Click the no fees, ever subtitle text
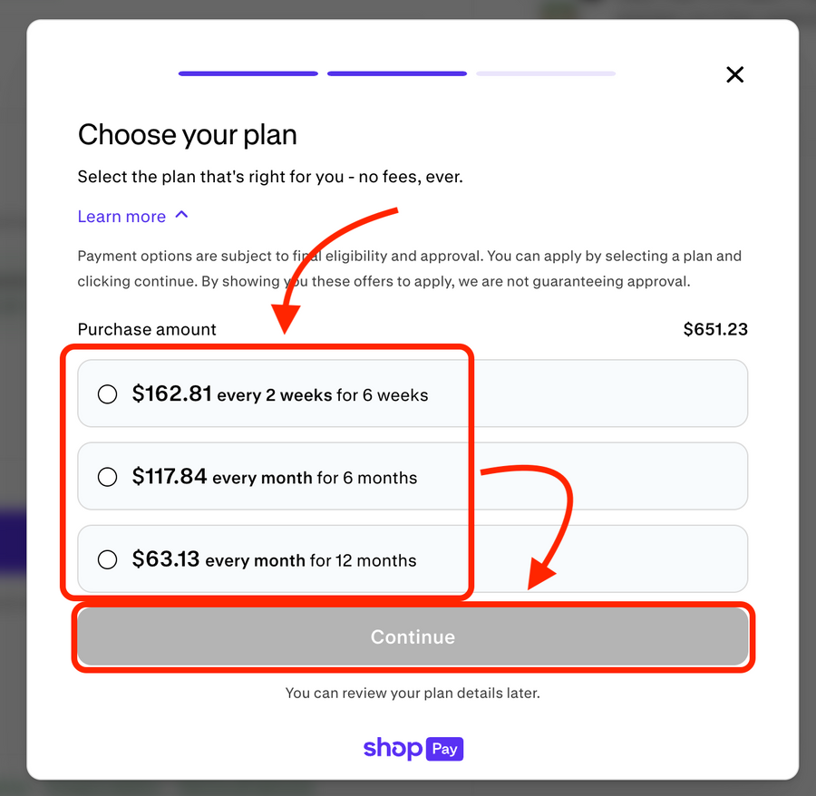Image resolution: width=816 pixels, height=796 pixels. coord(270,177)
